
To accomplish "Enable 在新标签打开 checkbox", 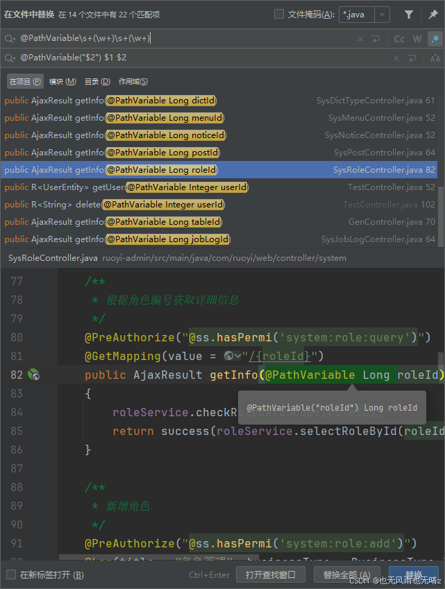I will coord(10,576).
